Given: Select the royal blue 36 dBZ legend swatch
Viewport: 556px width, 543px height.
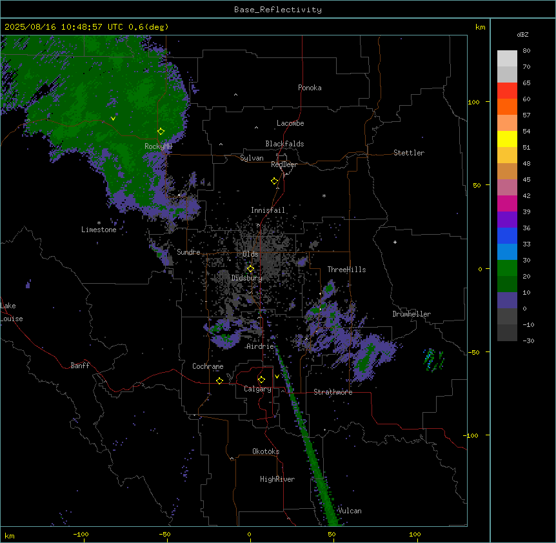Looking at the screenshot, I should point(507,235).
